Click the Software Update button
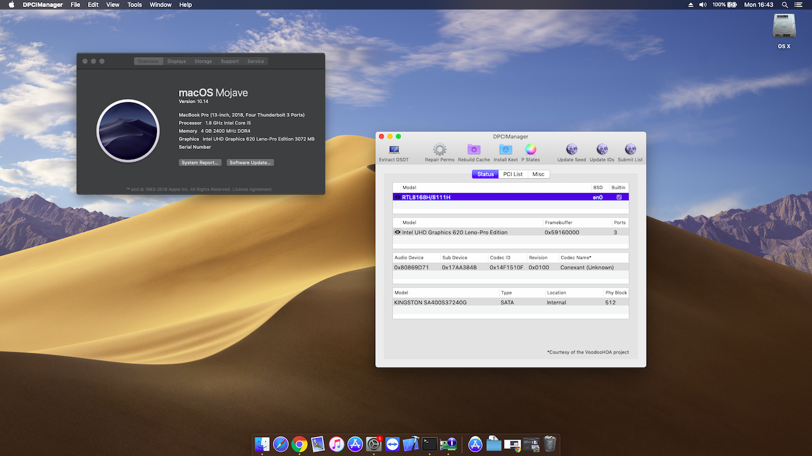This screenshot has width=812, height=456. pyautogui.click(x=250, y=162)
